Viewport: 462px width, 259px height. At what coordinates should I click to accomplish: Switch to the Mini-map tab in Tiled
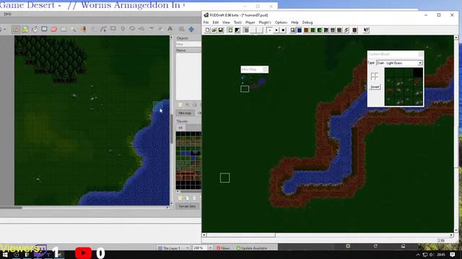point(185,113)
